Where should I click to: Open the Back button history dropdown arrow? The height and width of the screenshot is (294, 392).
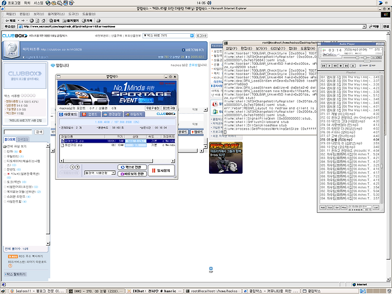19,21
